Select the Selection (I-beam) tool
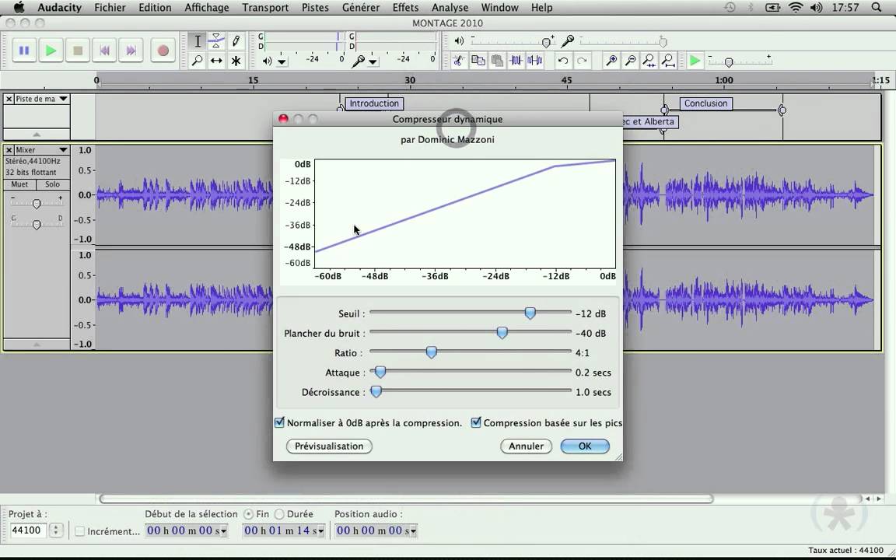Viewport: 896px width, 560px height. click(197, 41)
